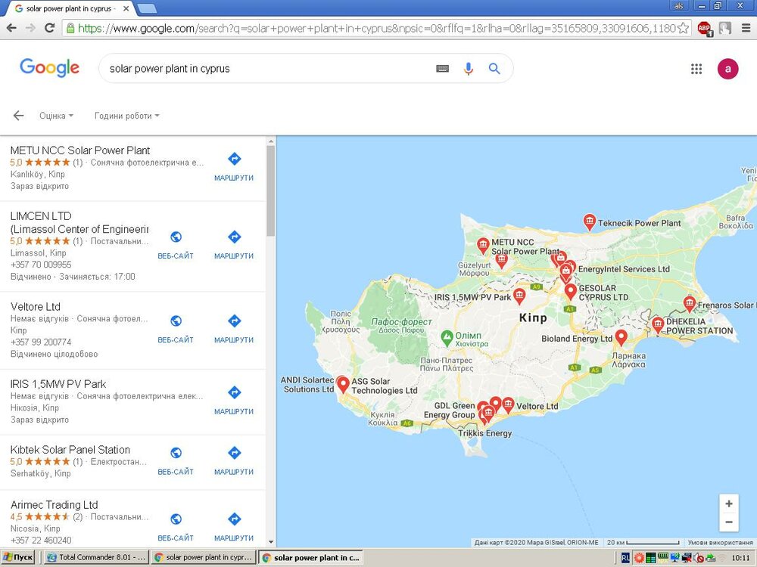Click the results list scroll down arrow
This screenshot has width=757, height=567.
(270, 542)
